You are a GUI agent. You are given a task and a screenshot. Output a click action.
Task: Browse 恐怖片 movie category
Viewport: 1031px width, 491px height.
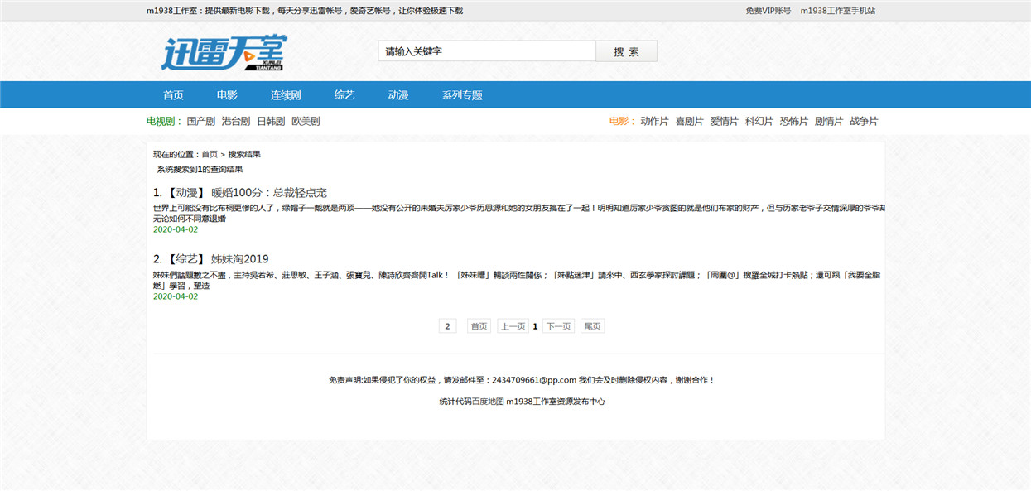(793, 121)
